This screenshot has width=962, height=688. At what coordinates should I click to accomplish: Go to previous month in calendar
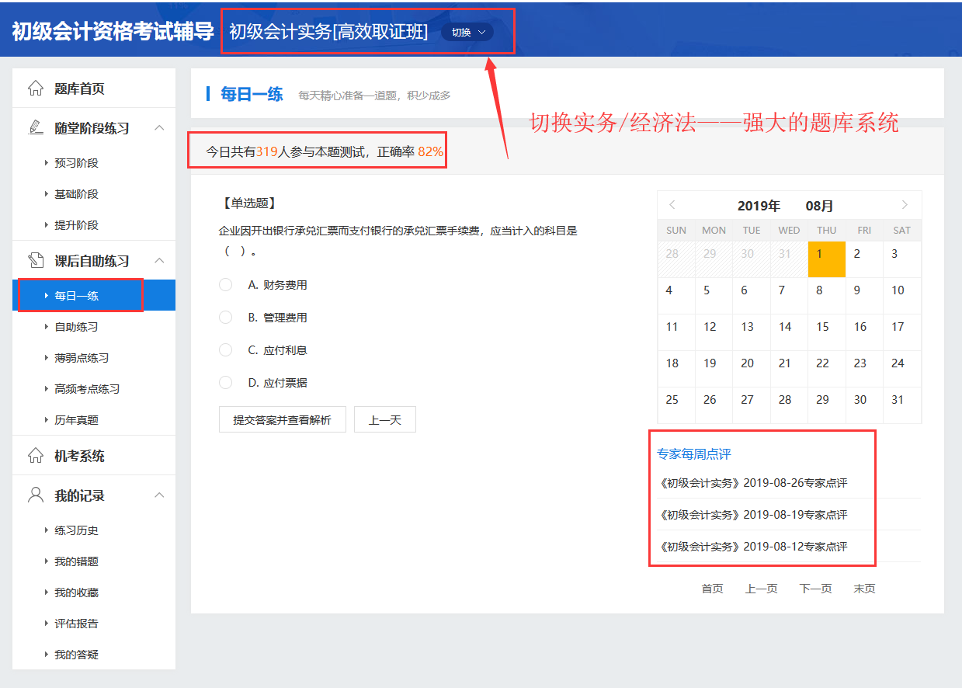(672, 205)
